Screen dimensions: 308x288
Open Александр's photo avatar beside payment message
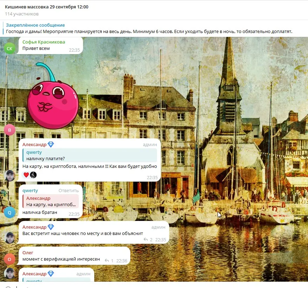coord(9,176)
